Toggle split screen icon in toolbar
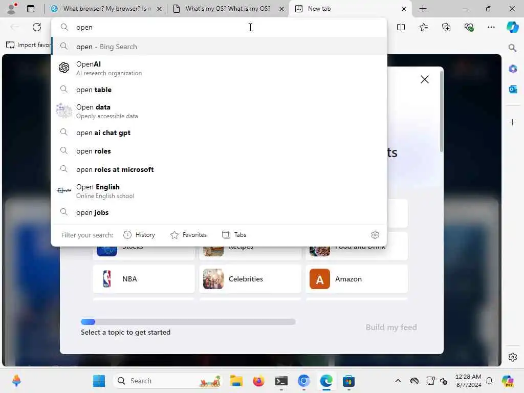 [401, 27]
